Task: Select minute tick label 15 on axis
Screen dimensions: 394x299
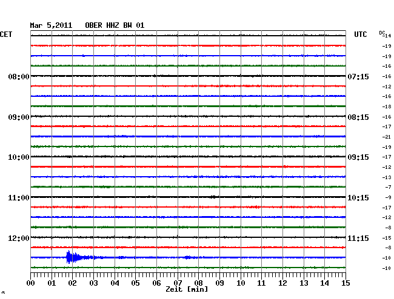Action: click(x=346, y=283)
